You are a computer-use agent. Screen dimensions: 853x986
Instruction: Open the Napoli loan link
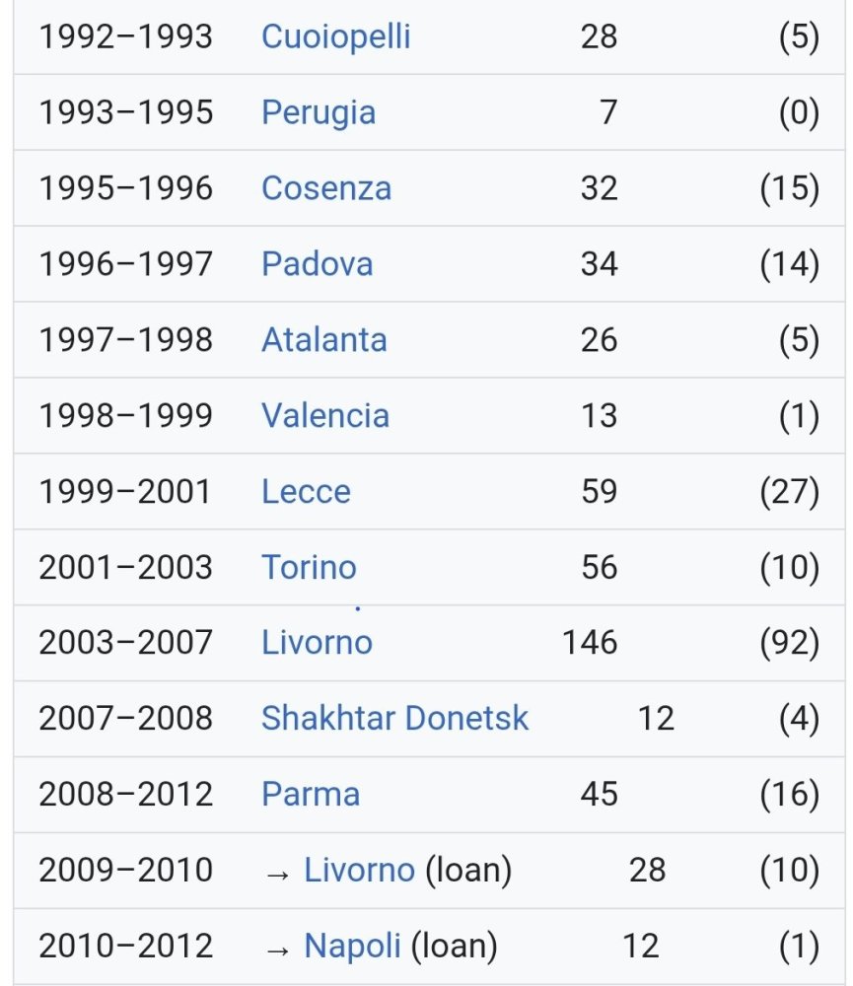(352, 946)
